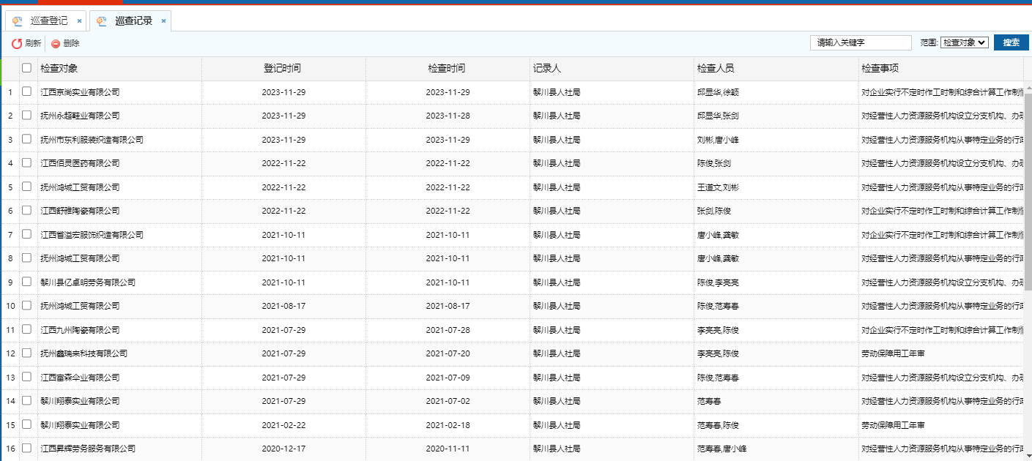
Task: Click the 巡查记录 tab icon
Action: 102,21
